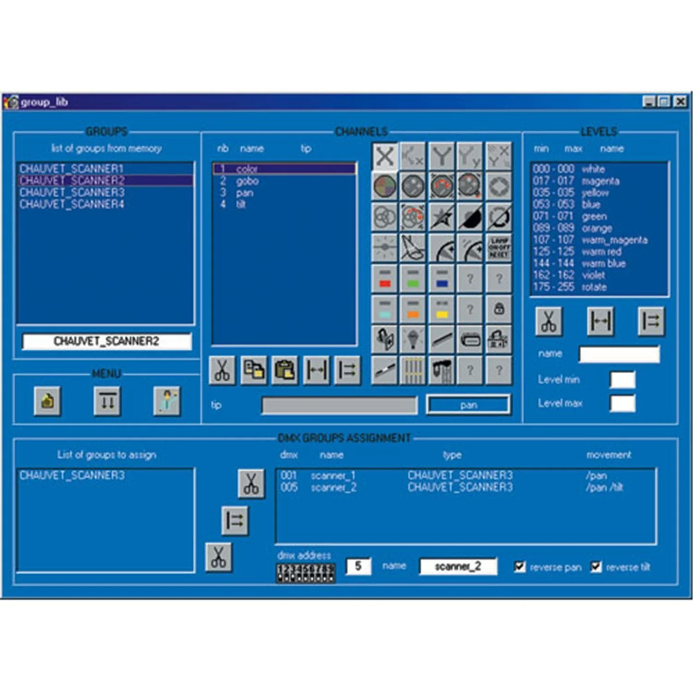Select the dark blue color channel icon
The image size is (693, 693).
[x=442, y=278]
